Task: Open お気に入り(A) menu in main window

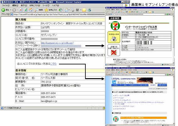Action: pyautogui.click(x=35, y=5)
